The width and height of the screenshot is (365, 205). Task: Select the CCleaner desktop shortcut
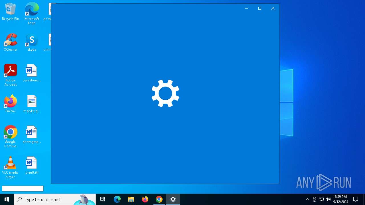(x=11, y=42)
